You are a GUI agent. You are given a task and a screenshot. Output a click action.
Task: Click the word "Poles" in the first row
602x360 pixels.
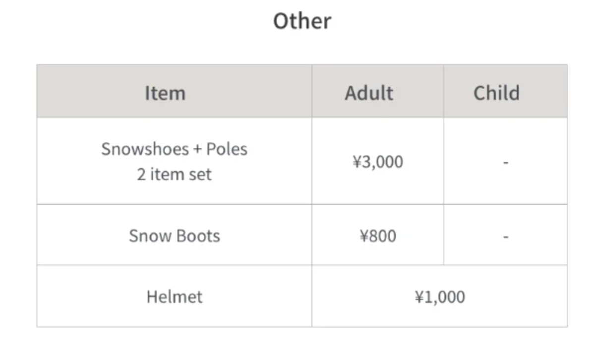(x=227, y=149)
